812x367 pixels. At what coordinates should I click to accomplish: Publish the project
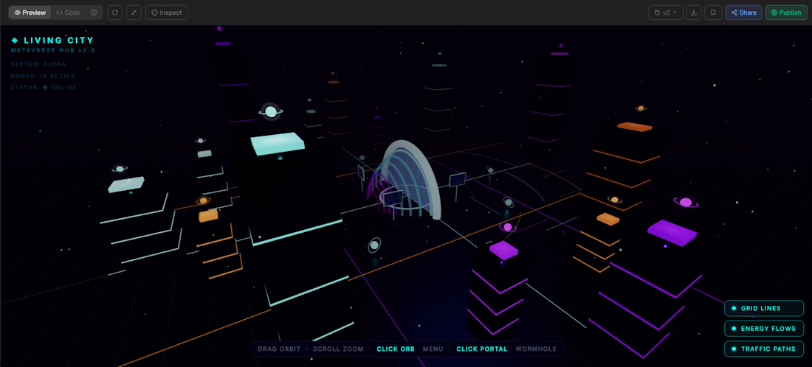click(786, 13)
